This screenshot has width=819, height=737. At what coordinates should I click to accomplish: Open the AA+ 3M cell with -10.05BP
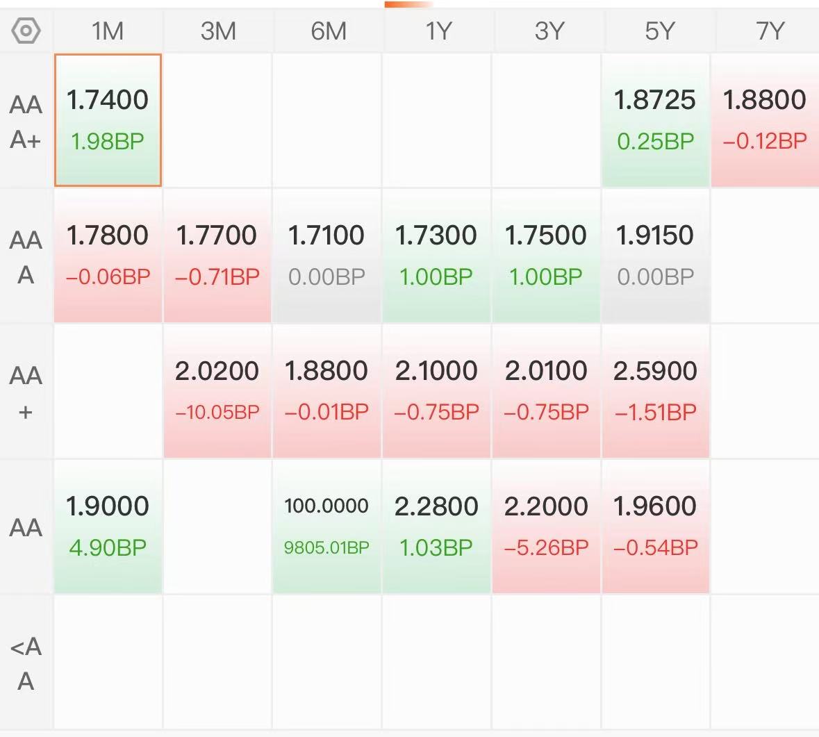click(x=217, y=390)
